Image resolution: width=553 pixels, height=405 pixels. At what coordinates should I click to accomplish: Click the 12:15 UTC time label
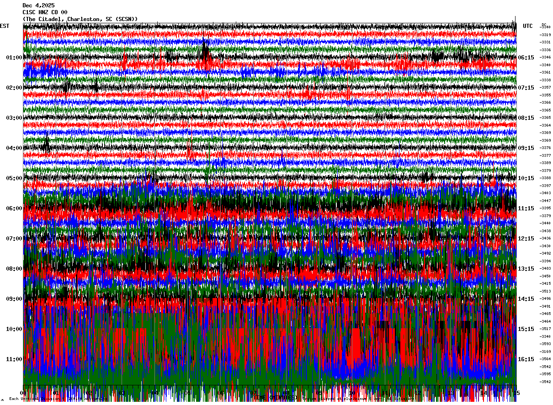point(526,239)
